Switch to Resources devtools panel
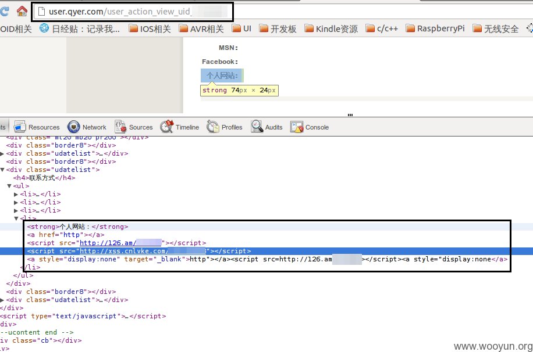This screenshot has height=352, width=533. coord(37,127)
